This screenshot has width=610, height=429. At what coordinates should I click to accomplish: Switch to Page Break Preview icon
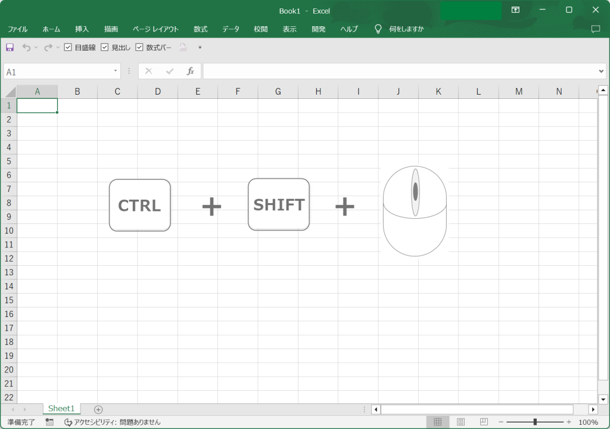[x=484, y=422]
